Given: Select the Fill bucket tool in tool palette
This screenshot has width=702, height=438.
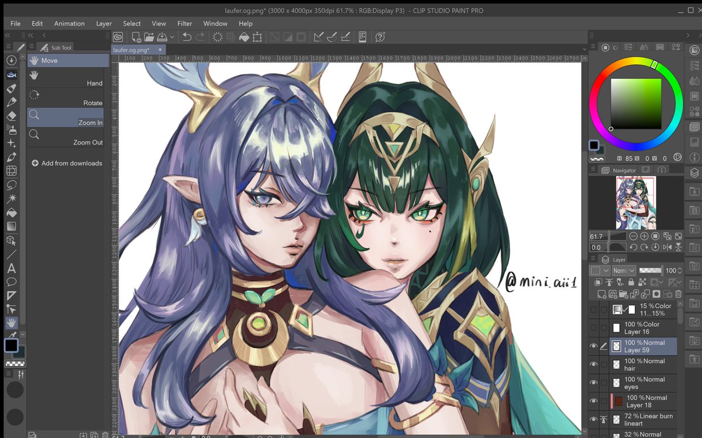Looking at the screenshot, I should [11, 212].
